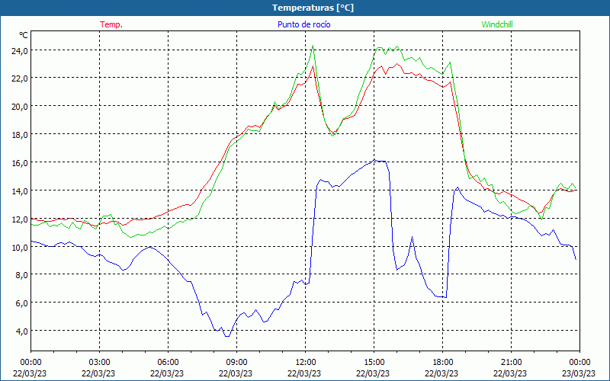Viewport: 610px width, 381px height.
Task: Click the blue dew point minimum near 08:30
Action: pos(226,336)
